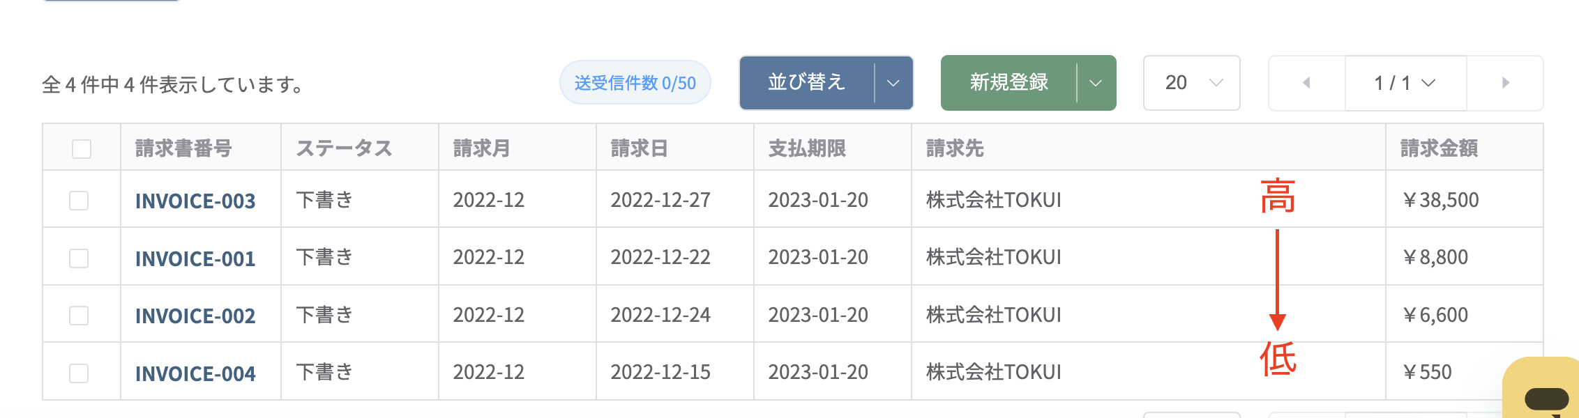
Task: Open the 並び替え dropdown arrow
Action: coord(893,83)
